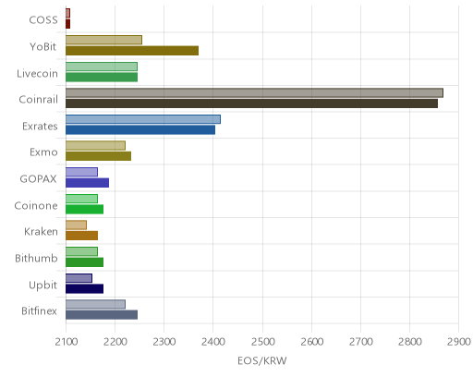This screenshot has height=377, width=473.
Task: Click the dark brown Kraken bar
Action: tap(81, 236)
